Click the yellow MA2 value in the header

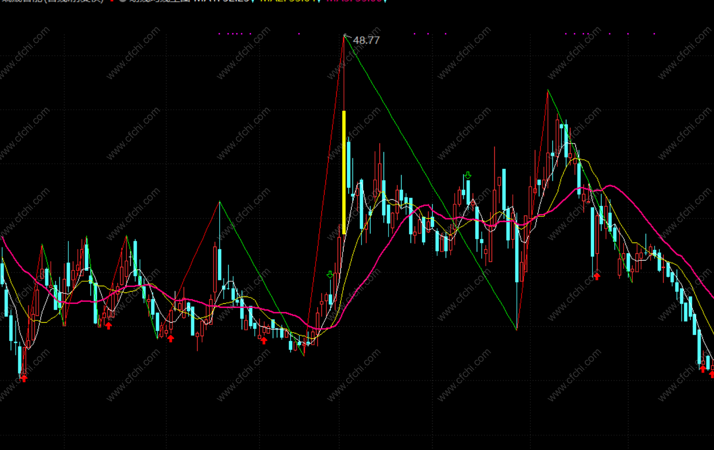(288, 1)
